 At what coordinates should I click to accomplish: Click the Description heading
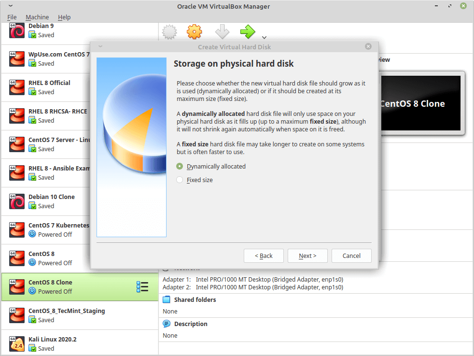click(x=191, y=324)
